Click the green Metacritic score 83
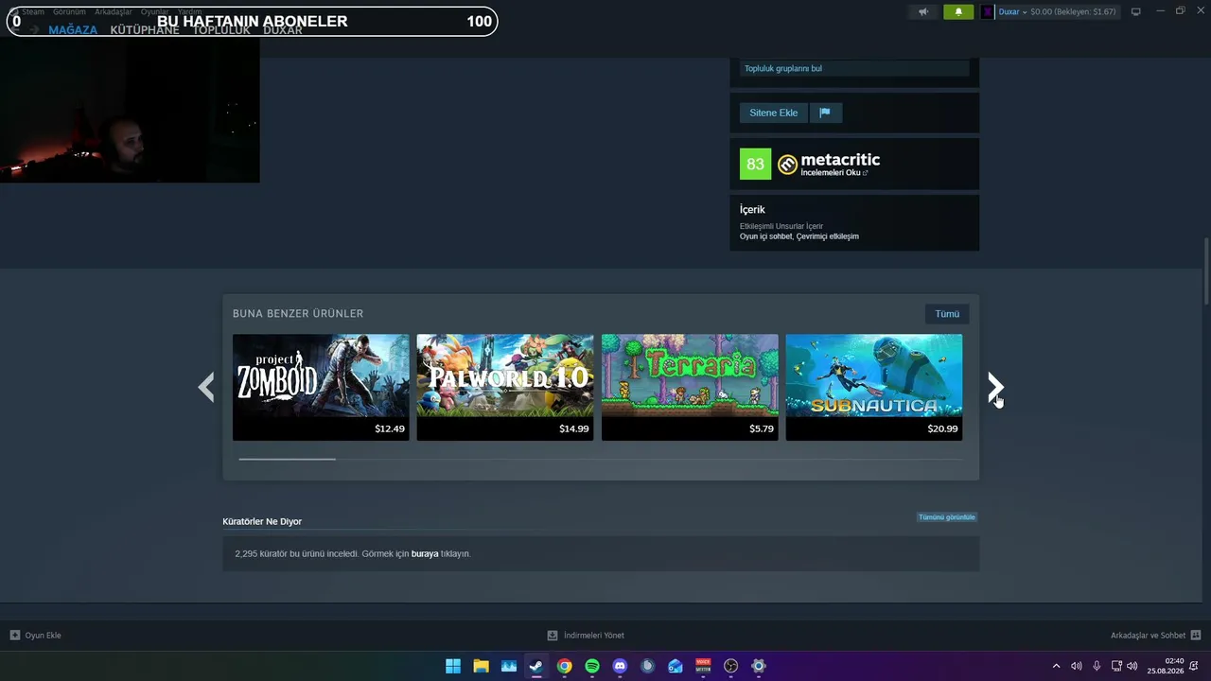The image size is (1211, 681). [x=755, y=165]
